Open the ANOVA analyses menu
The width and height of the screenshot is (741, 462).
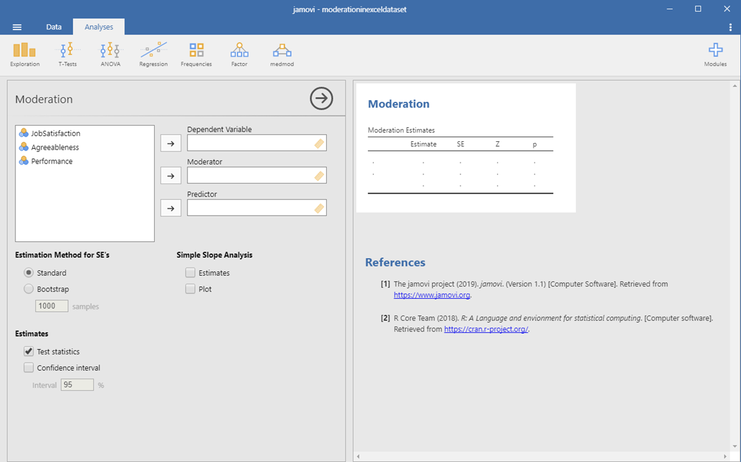pos(110,54)
